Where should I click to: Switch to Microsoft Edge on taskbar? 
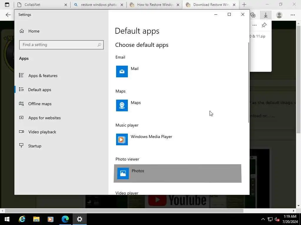65,219
